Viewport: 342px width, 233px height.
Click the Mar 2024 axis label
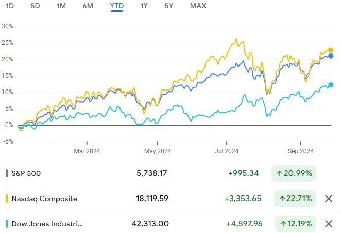click(x=87, y=151)
